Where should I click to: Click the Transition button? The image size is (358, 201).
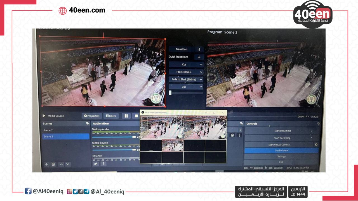point(181,49)
